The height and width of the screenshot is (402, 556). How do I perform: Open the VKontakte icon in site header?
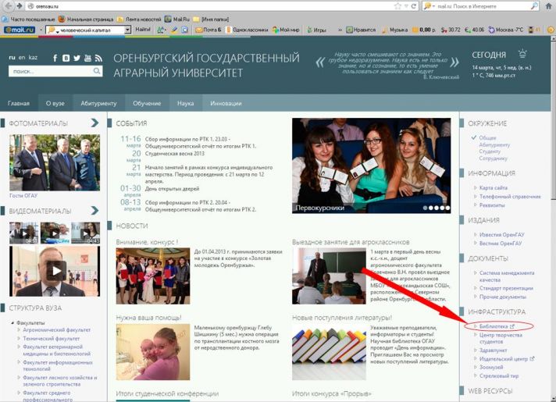66,58
